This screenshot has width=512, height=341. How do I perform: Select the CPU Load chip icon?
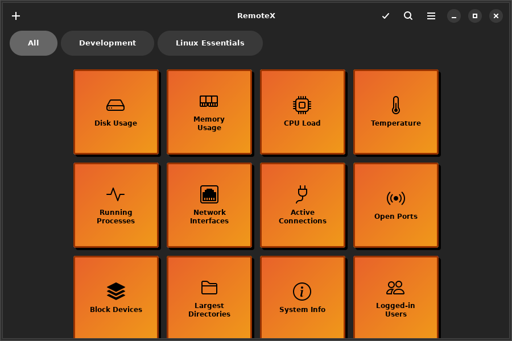coord(302,105)
